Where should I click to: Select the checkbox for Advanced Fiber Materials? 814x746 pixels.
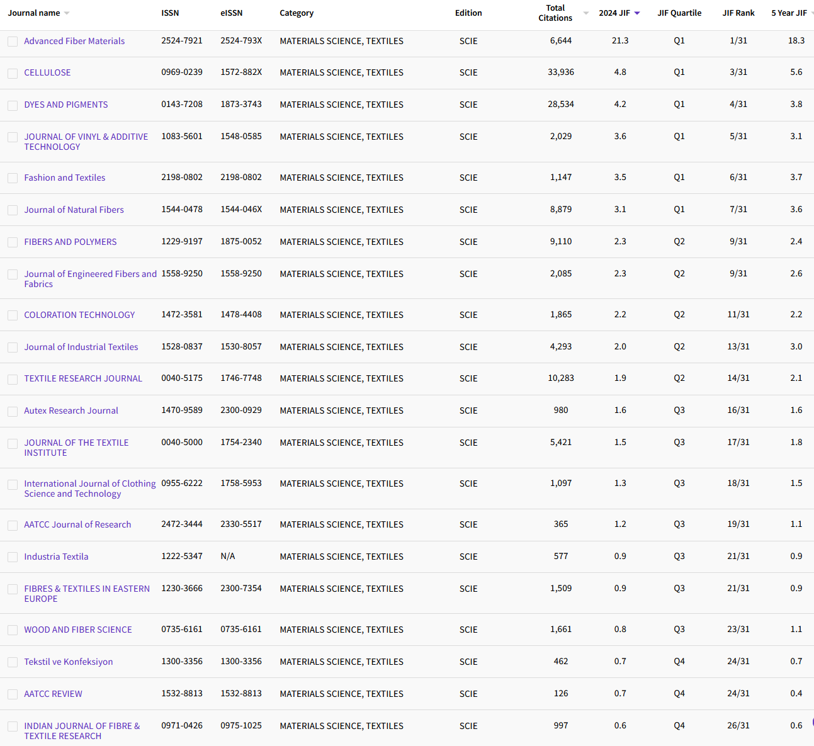tap(13, 42)
